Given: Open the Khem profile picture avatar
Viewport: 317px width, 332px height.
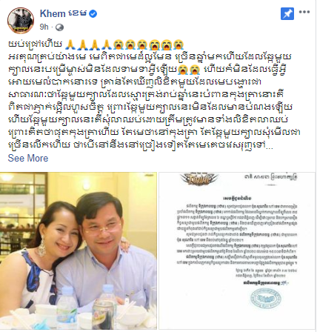Looking at the screenshot, I should (x=21, y=20).
